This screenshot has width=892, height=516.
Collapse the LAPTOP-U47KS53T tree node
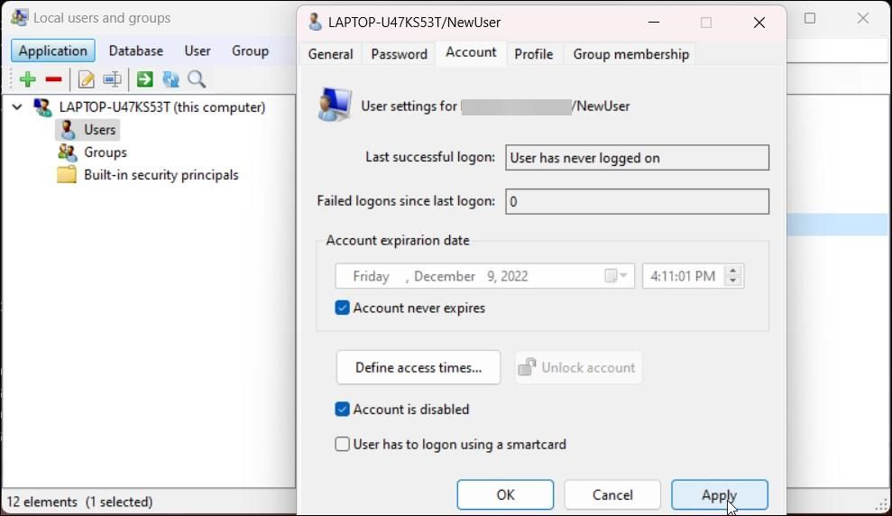(17, 107)
